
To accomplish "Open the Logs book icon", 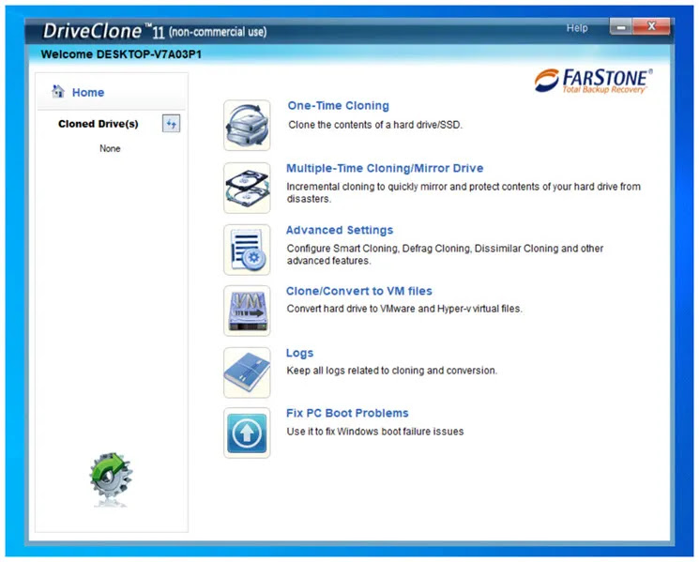I will pos(247,372).
